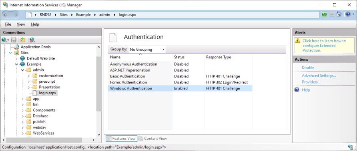
Task: Expand the bin folder node
Action: coord(22,104)
